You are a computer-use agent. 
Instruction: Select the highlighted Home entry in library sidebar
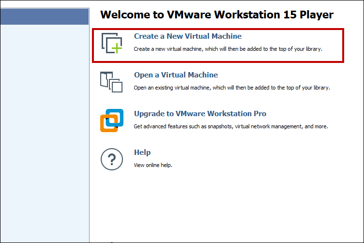45,16
